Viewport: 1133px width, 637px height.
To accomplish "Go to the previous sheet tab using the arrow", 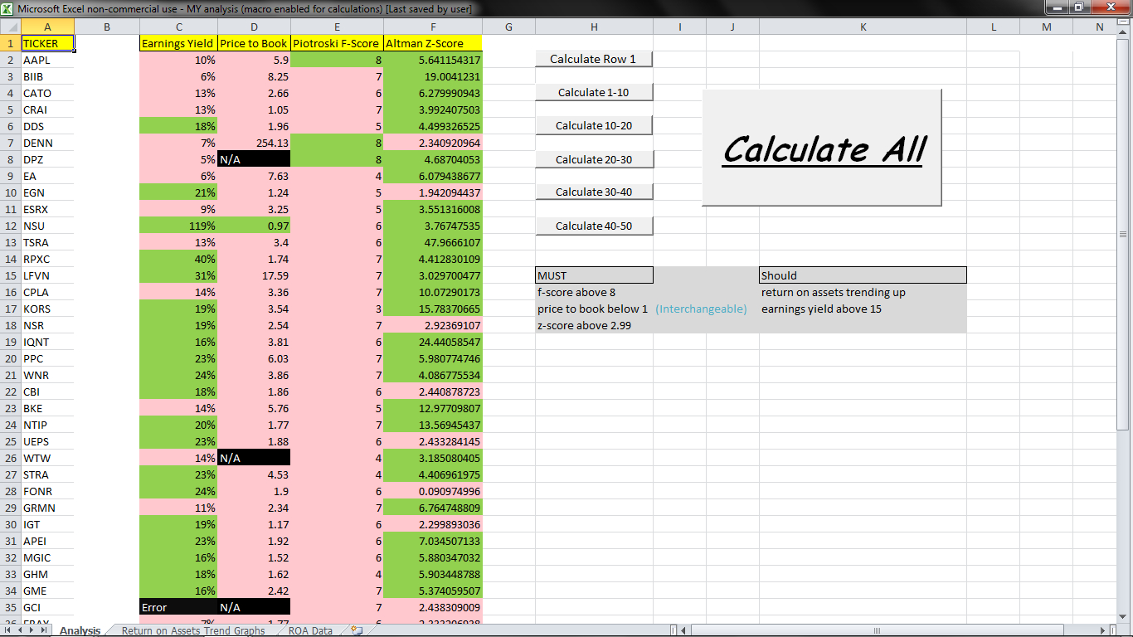I will click(x=20, y=630).
